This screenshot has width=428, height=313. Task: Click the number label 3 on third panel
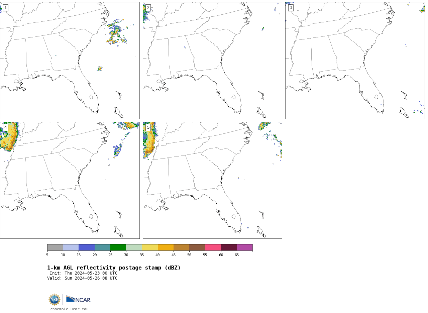point(291,8)
